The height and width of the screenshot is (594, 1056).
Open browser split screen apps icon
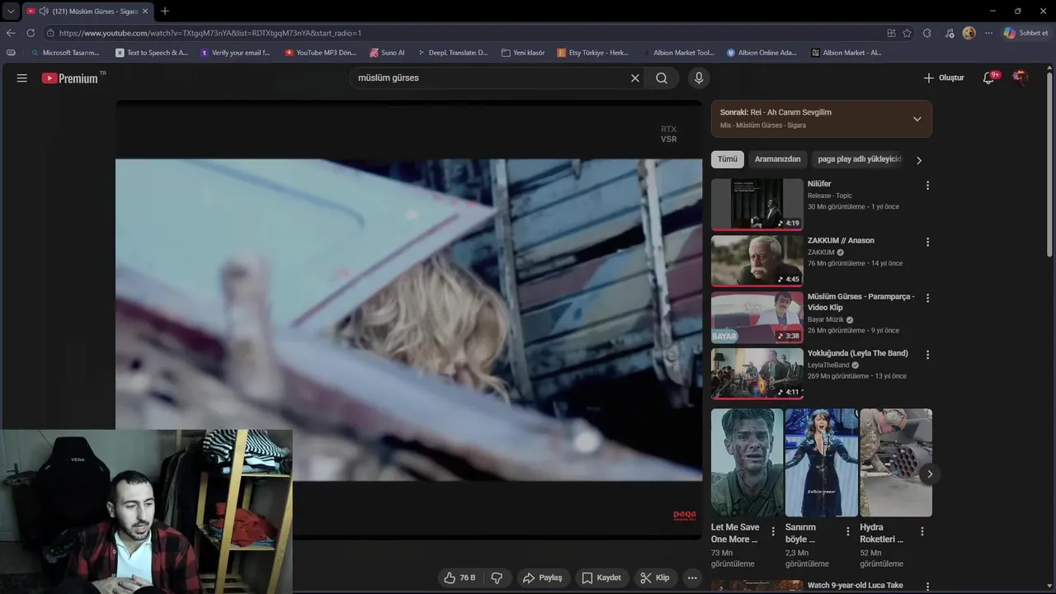(891, 33)
